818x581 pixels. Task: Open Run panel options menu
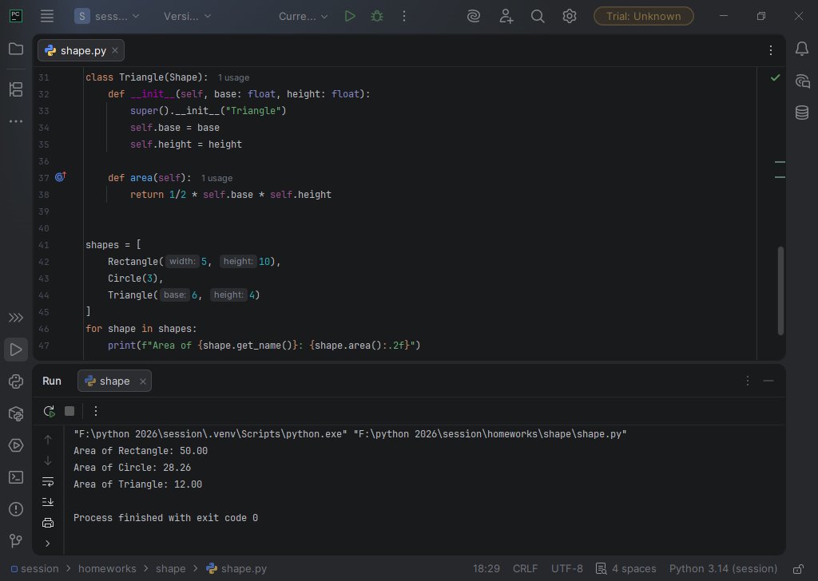tap(748, 381)
